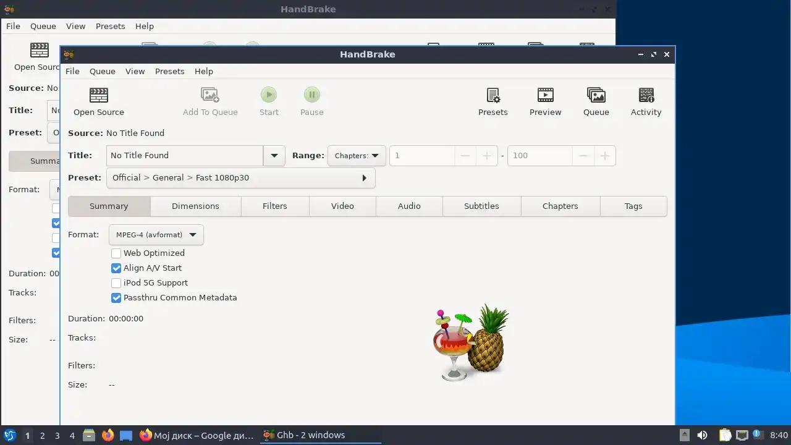The width and height of the screenshot is (791, 445).
Task: Switch to the Chapters tab
Action: click(x=560, y=206)
